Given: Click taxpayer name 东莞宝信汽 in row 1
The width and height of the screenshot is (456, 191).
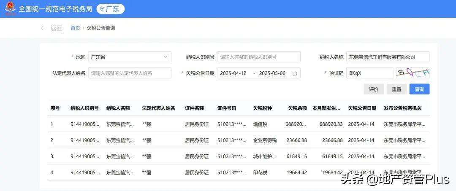Looking at the screenshot, I should tap(120, 124).
